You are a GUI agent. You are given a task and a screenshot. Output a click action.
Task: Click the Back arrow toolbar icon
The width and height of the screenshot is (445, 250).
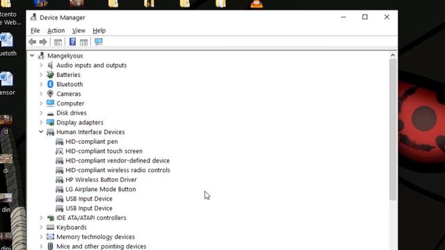pos(33,42)
